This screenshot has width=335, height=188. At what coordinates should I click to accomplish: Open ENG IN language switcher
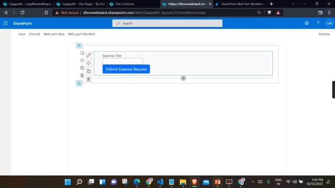278,182
